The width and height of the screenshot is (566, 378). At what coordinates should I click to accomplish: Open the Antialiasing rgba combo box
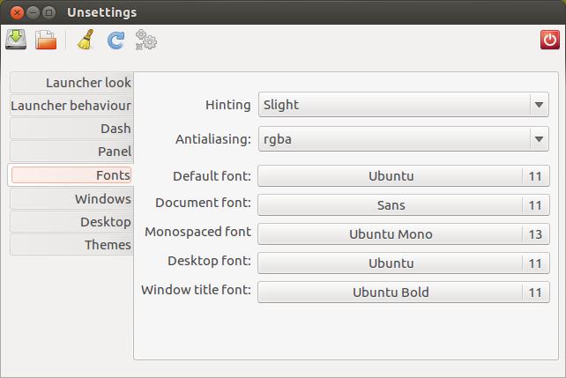pyautogui.click(x=404, y=139)
